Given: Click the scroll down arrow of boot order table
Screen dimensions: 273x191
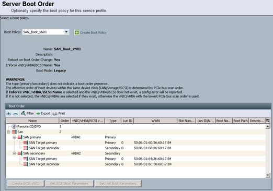Looking at the screenshot, I should click(x=268, y=175).
